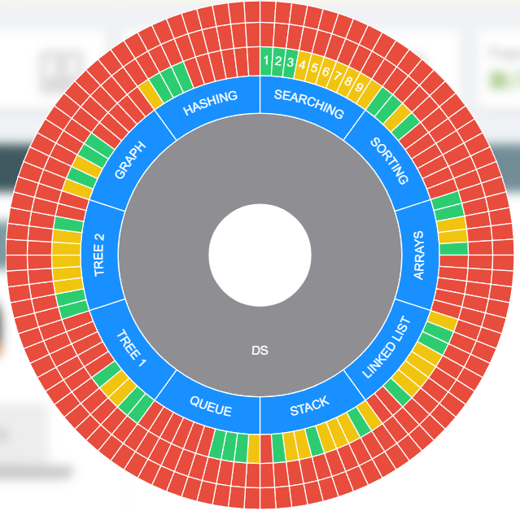The height and width of the screenshot is (511, 520).
Task: Choose the ARRAYS segment
Action: [x=418, y=255]
